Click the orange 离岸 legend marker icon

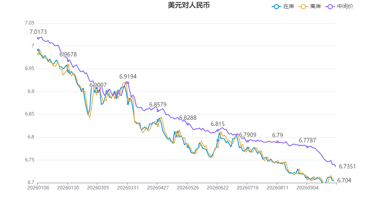click(x=303, y=7)
